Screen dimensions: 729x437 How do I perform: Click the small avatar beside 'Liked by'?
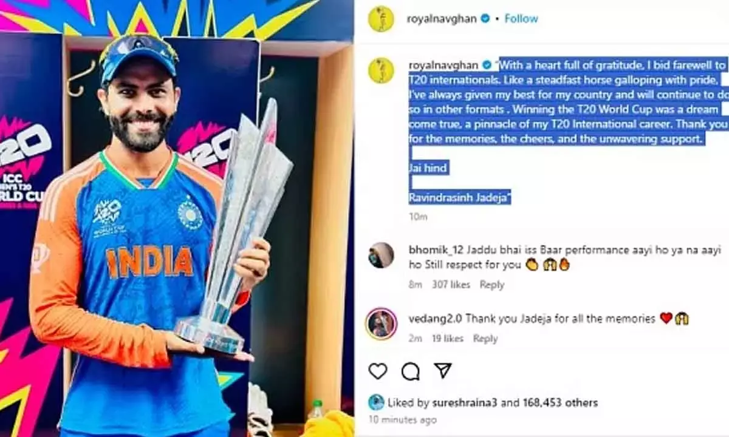point(377,402)
